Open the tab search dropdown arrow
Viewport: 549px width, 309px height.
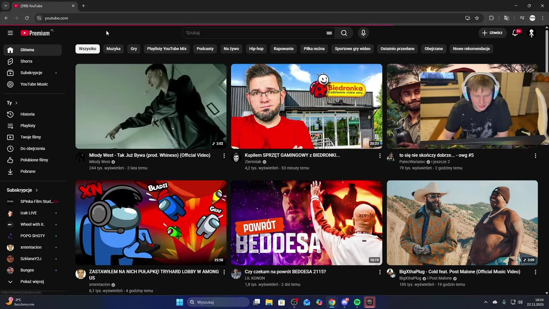pos(6,6)
